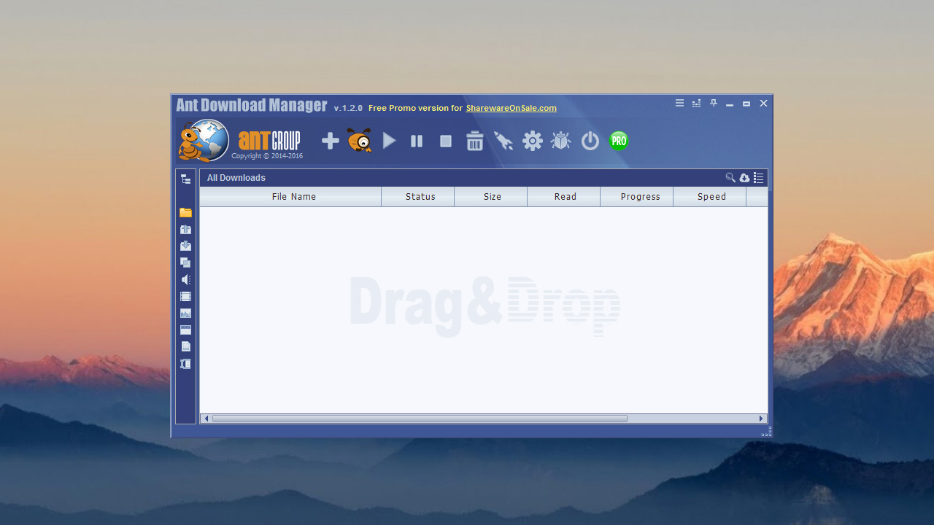Toggle the list view icon in All Downloads bar
934x525 pixels.
click(x=759, y=178)
